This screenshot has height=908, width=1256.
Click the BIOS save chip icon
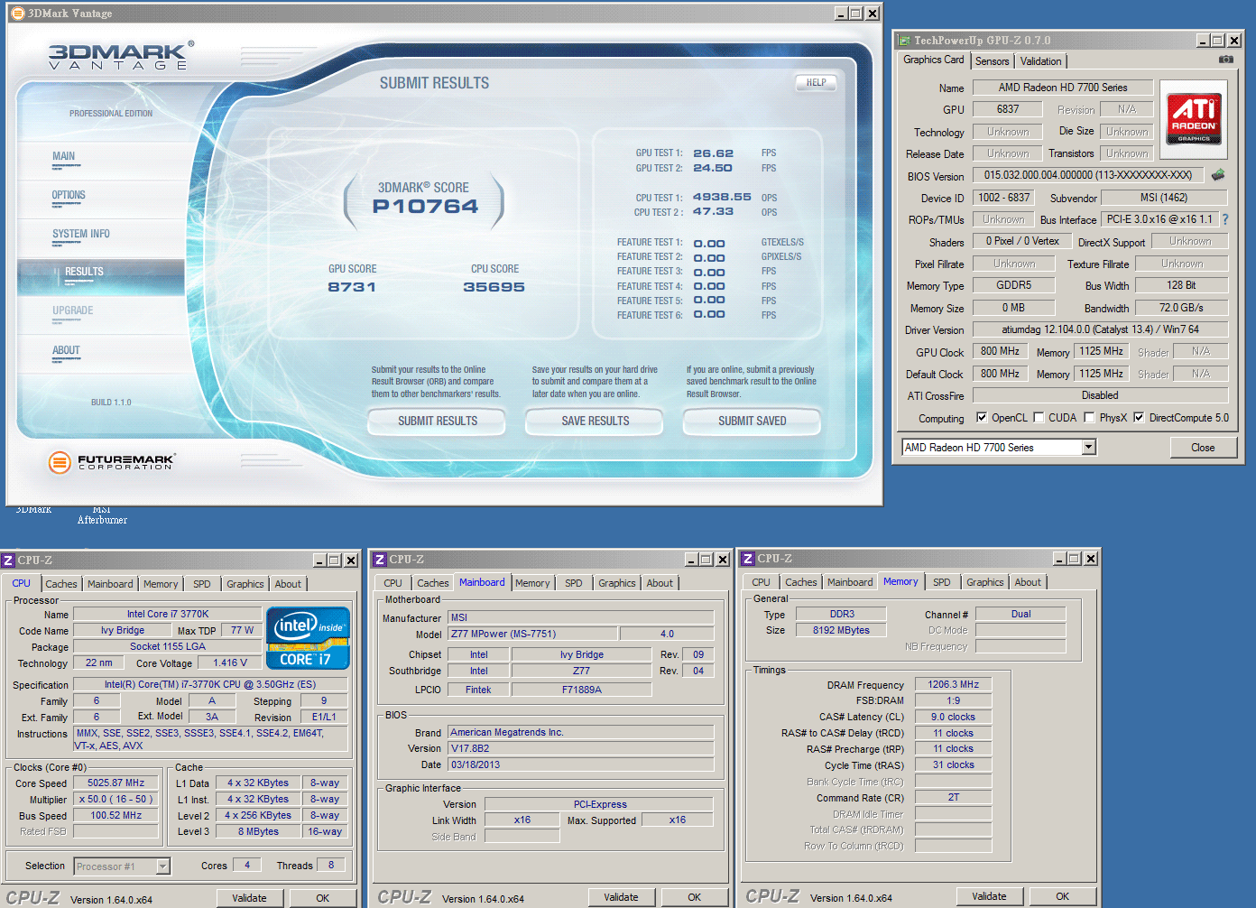tap(1218, 175)
